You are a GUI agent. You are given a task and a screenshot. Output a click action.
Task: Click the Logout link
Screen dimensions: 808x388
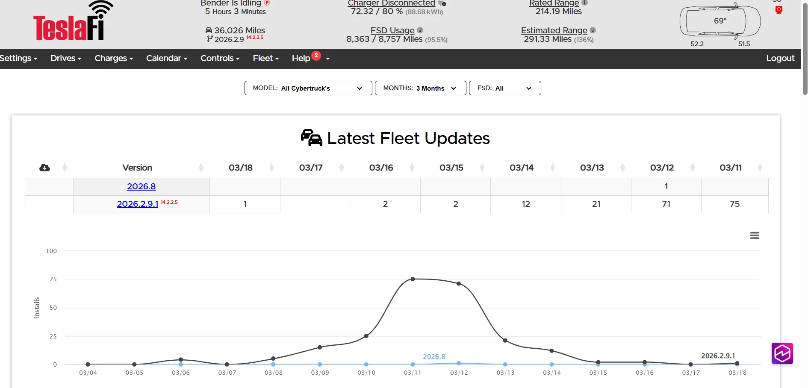(780, 58)
